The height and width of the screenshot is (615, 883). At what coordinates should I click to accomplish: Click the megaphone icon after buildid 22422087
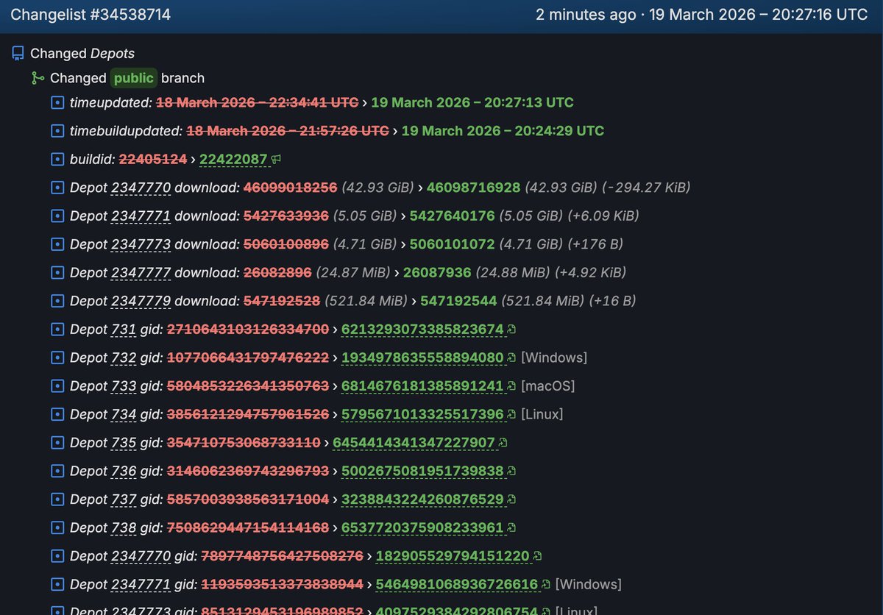[276, 159]
